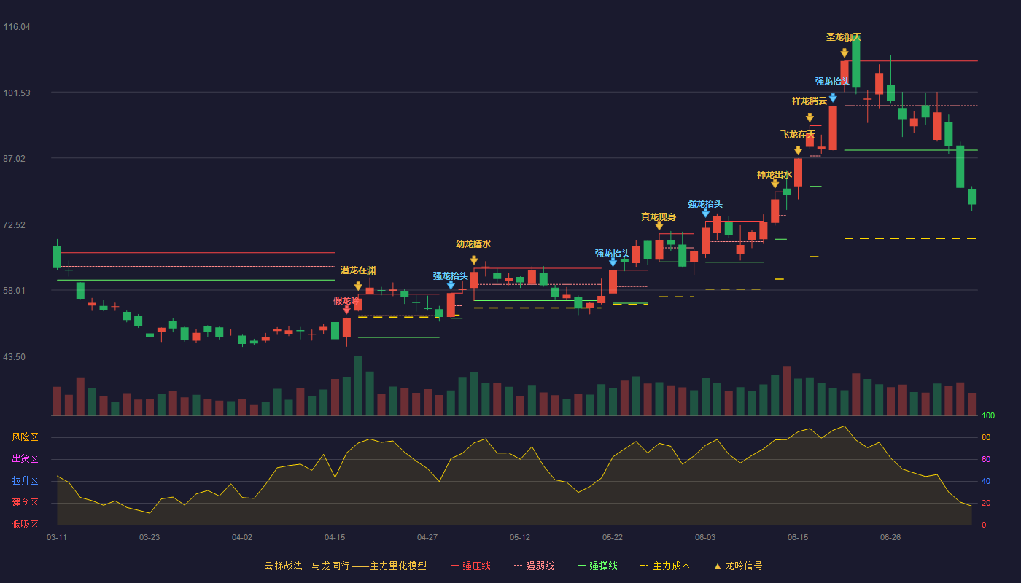Viewport: 1021px width, 583px height.
Task: Select the blue 强龙抬头 arrow dated 05-22
Action: click(x=613, y=262)
